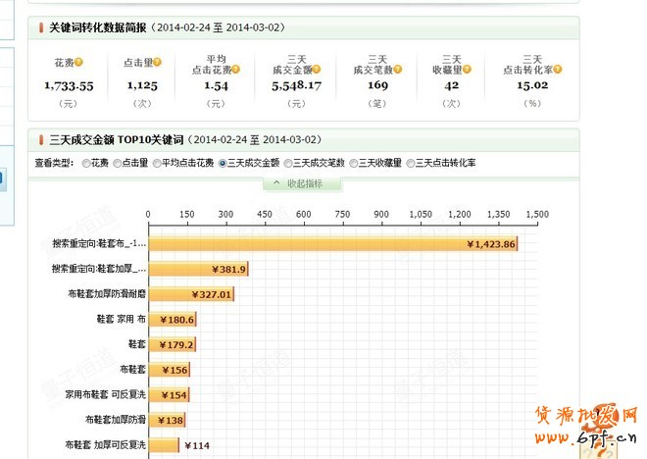Click the help icon beside 花费
Screen dimensions: 647x459
click(75, 63)
